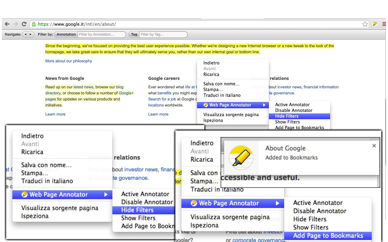388x242 pixels.
Task: Click Add Page to Bookmarks, small submenu
Action: point(299,128)
